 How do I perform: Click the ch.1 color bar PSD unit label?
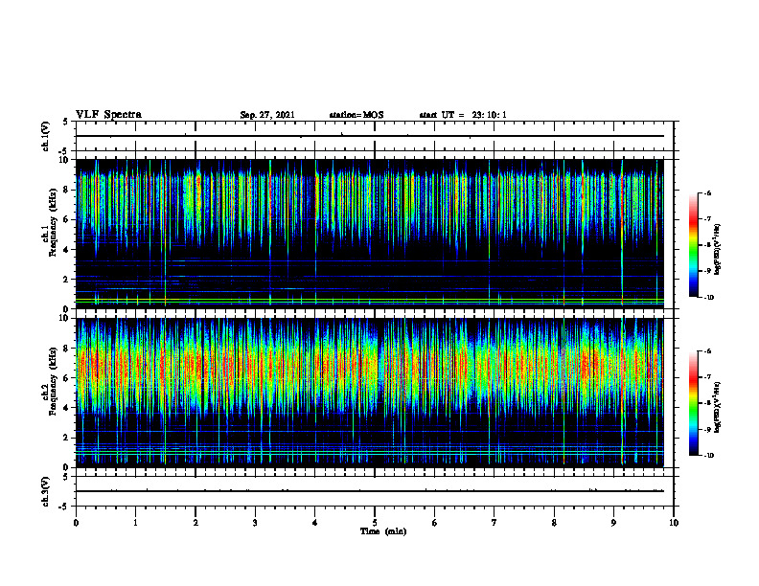point(718,250)
